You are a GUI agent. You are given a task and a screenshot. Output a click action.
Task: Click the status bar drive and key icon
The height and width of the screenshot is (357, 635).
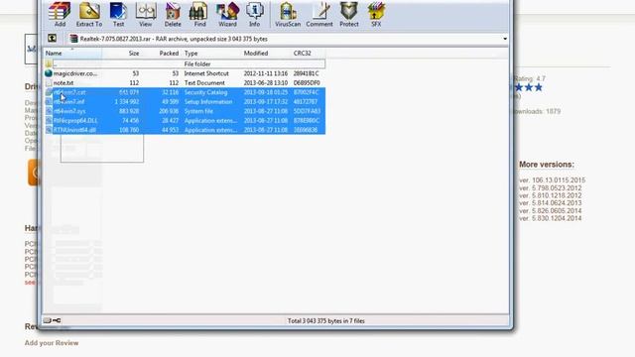click(x=52, y=320)
